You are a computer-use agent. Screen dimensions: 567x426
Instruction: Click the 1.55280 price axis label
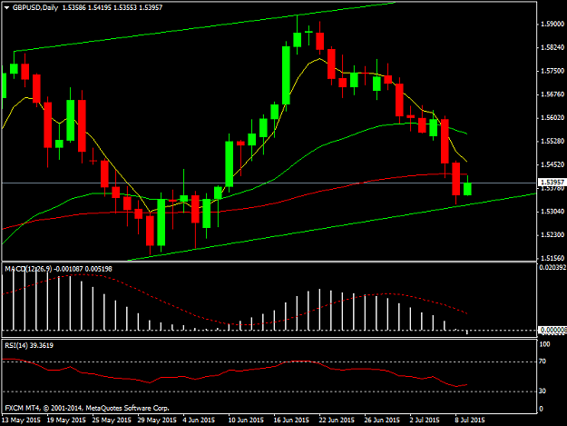(552, 141)
